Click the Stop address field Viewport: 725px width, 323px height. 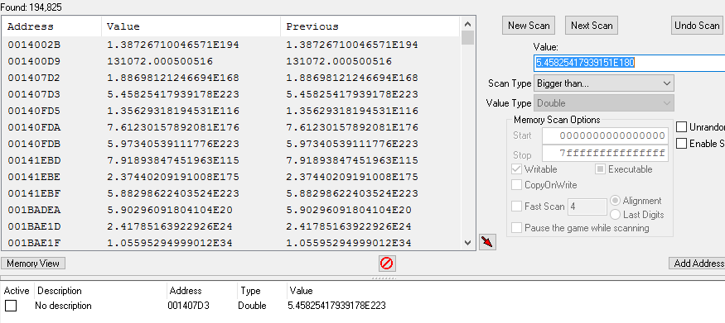(605, 153)
